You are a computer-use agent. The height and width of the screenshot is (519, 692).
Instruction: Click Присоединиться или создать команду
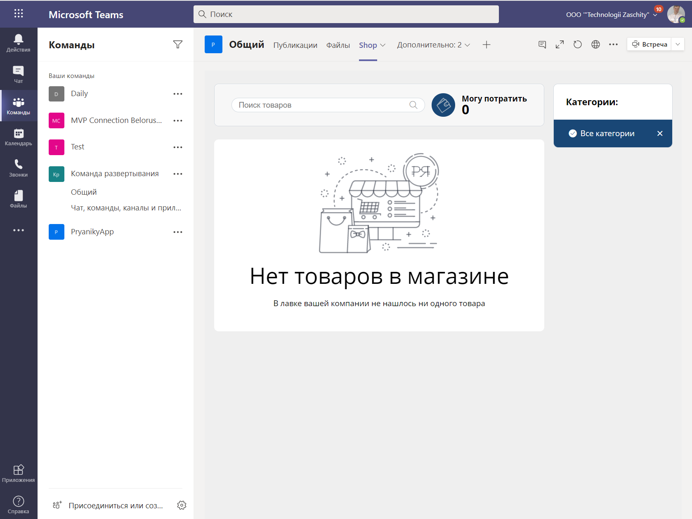pos(108,505)
